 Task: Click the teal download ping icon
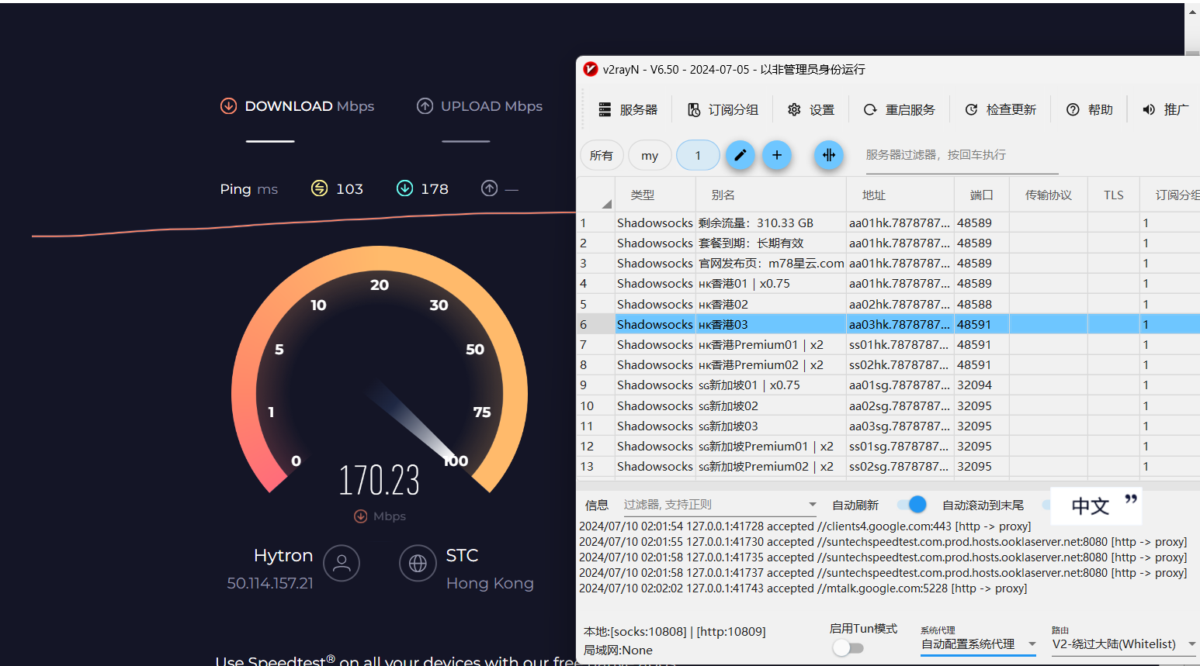(x=404, y=188)
